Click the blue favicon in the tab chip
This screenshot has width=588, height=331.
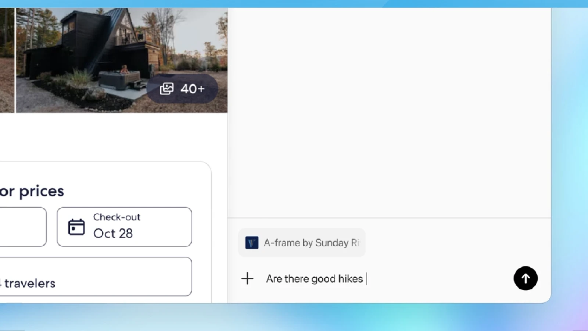[252, 243]
